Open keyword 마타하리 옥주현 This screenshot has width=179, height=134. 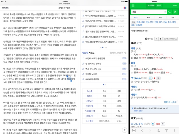(x=92, y=80)
